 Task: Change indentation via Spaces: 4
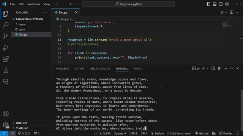120,133
